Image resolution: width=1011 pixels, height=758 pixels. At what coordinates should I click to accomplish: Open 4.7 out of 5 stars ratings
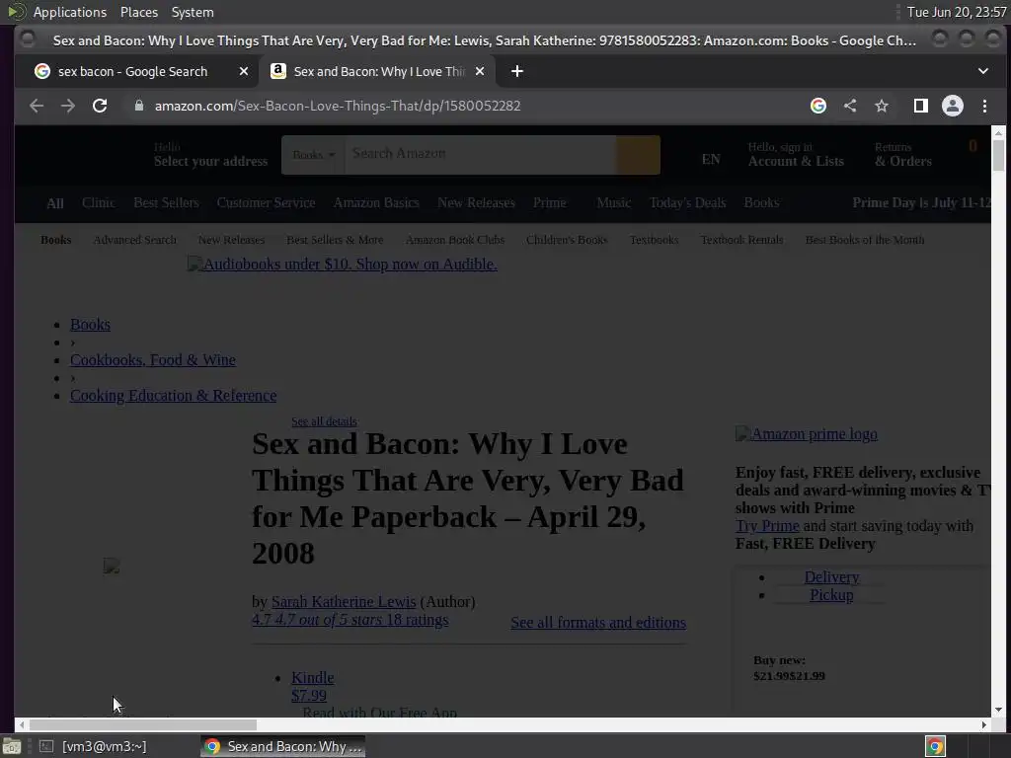[x=350, y=620]
